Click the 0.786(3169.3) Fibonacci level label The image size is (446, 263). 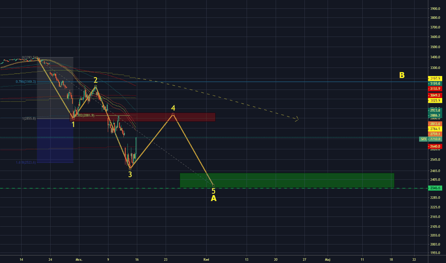click(x=26, y=82)
